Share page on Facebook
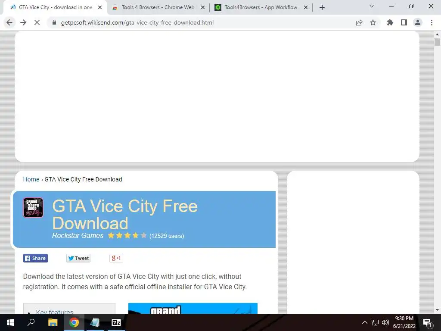Image resolution: width=441 pixels, height=331 pixels. [x=35, y=258]
